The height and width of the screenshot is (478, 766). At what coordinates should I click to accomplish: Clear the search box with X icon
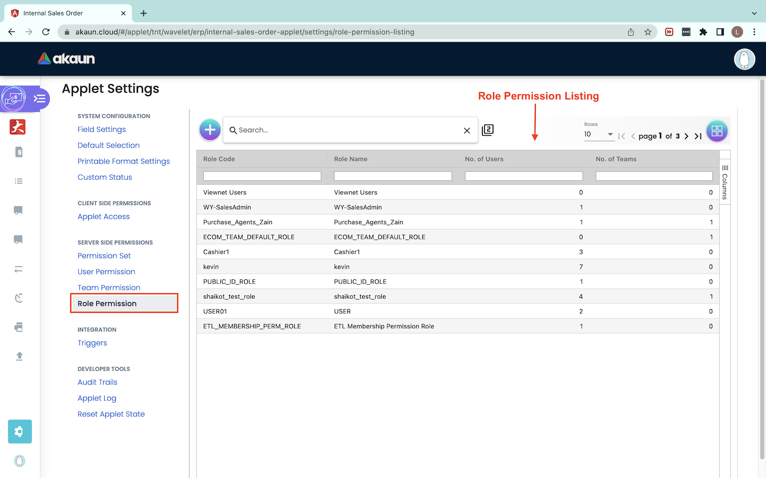(x=467, y=131)
